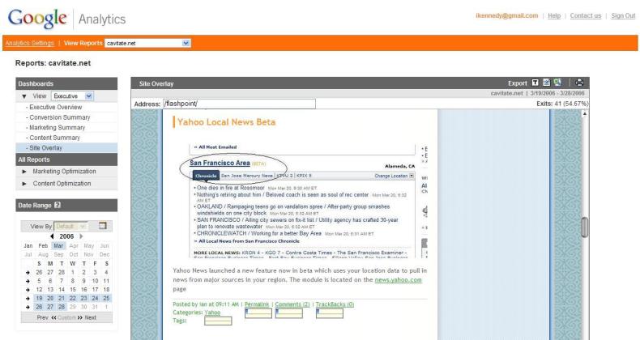The height and width of the screenshot is (340, 640).
Task: Sign Out of Analytics
Action: [623, 16]
